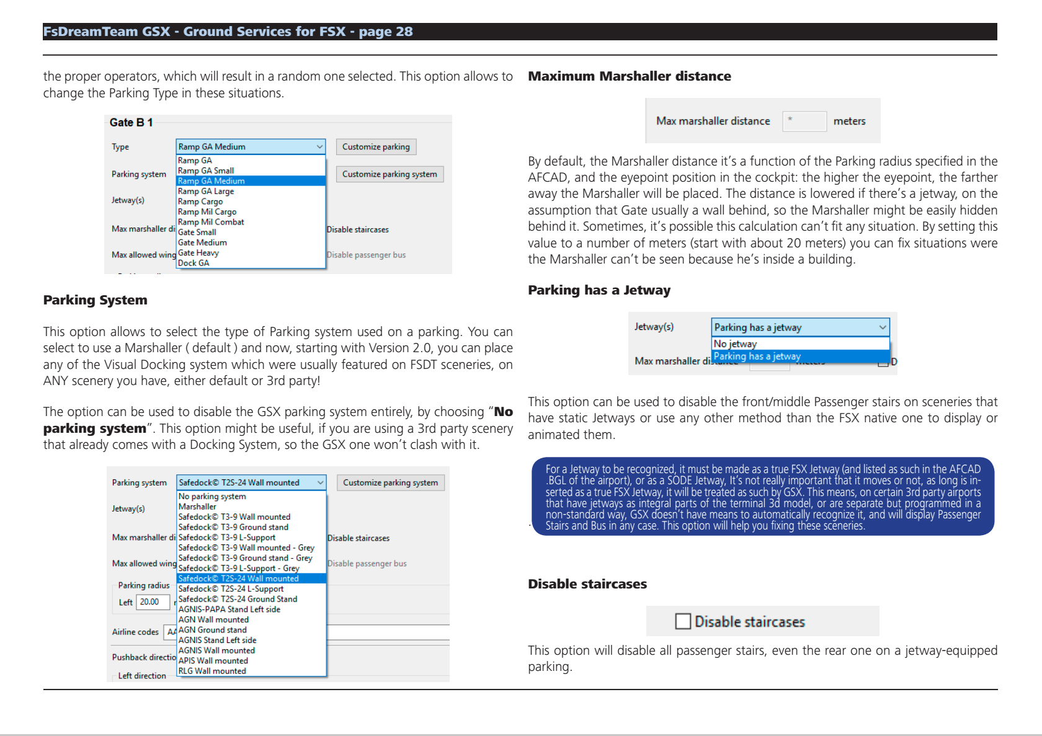Image resolution: width=1042 pixels, height=736 pixels.
Task: Choose APIS Wall mounted from the list
Action: tap(213, 661)
